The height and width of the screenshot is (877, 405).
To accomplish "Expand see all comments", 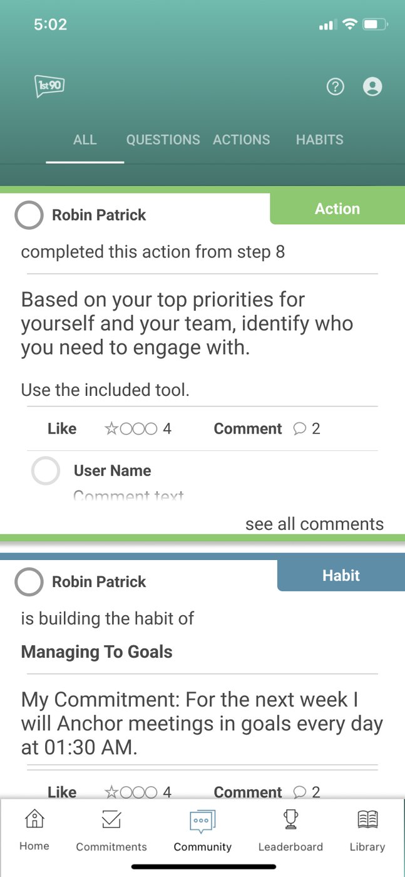I will [314, 524].
